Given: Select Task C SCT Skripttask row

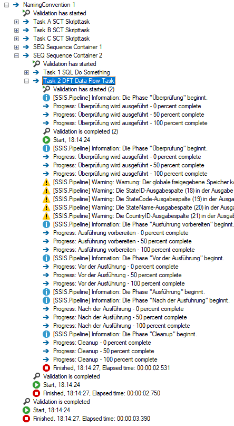Looking at the screenshot, I should click(61, 39).
